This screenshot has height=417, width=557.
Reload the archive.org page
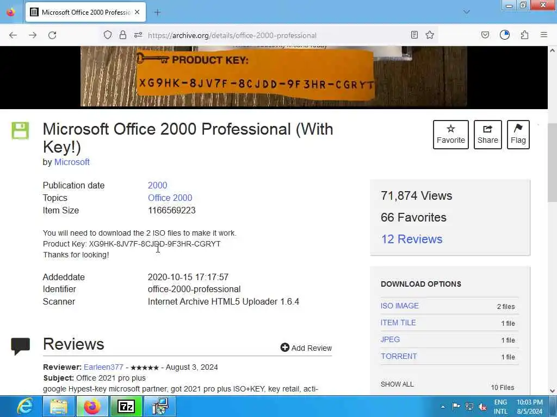pyautogui.click(x=52, y=35)
